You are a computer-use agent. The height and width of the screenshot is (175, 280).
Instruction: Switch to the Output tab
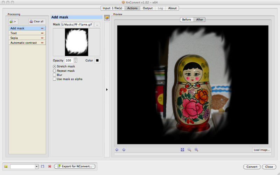click(x=148, y=8)
